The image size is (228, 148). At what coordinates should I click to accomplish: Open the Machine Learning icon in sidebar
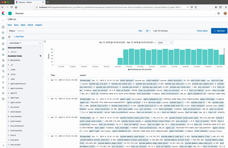pyautogui.click(x=3, y=55)
